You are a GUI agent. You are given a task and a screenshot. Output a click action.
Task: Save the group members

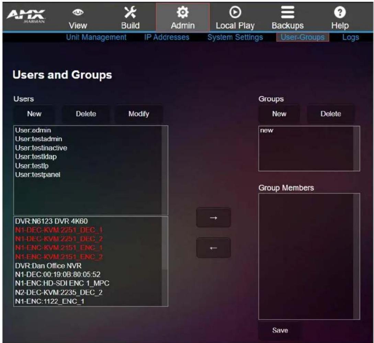280,330
